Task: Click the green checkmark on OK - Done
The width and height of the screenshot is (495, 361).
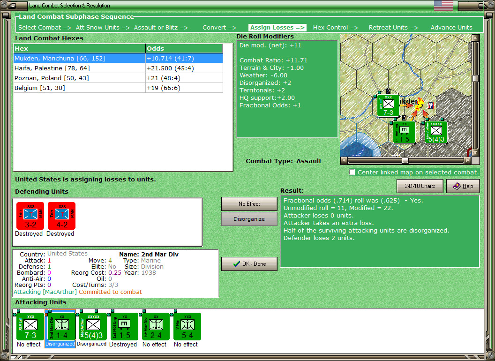Action: tap(237, 264)
